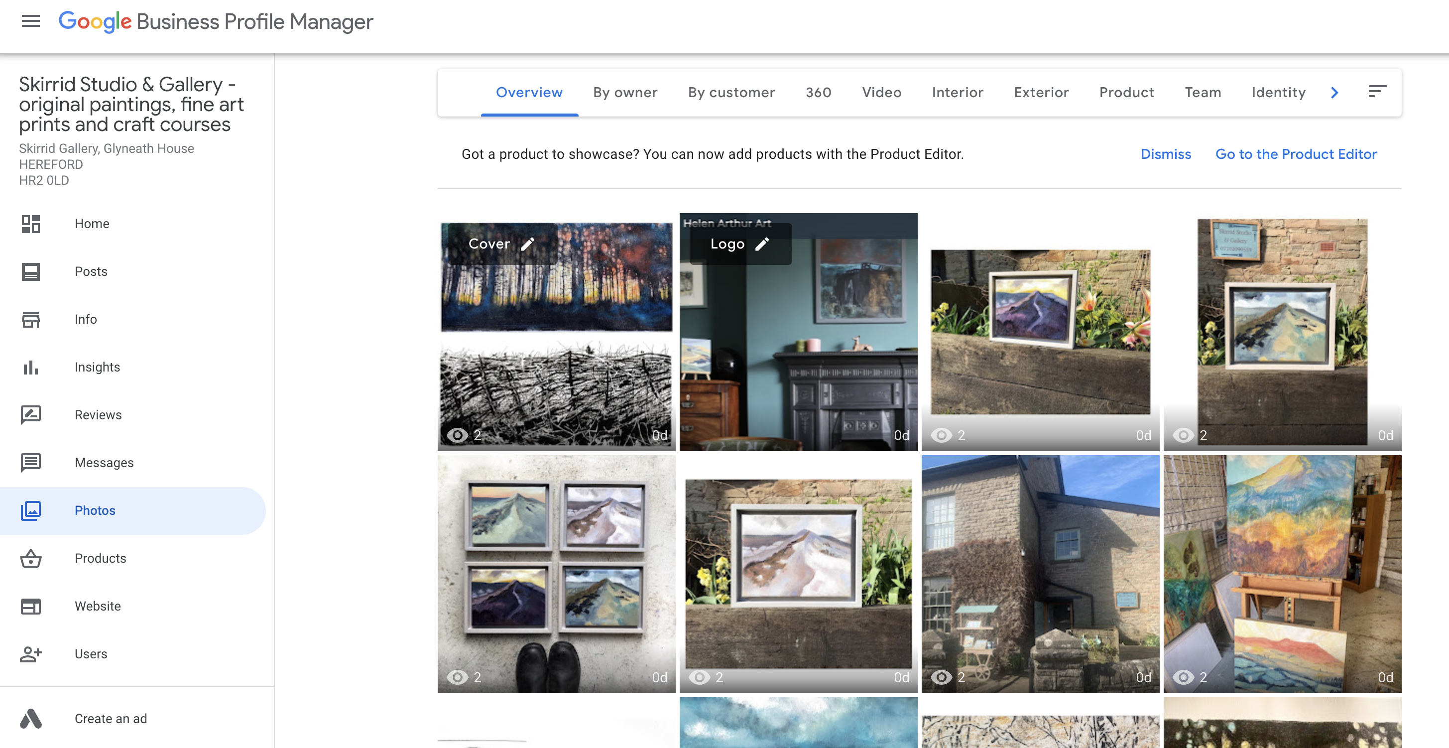Click eye icon on stone house photo
Screen dimensions: 1449x748
[942, 677]
